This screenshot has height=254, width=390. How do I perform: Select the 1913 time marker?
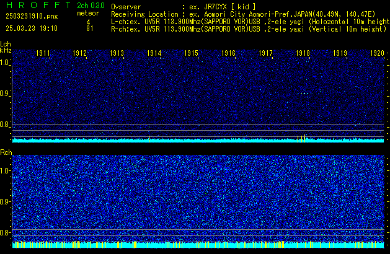[117, 53]
